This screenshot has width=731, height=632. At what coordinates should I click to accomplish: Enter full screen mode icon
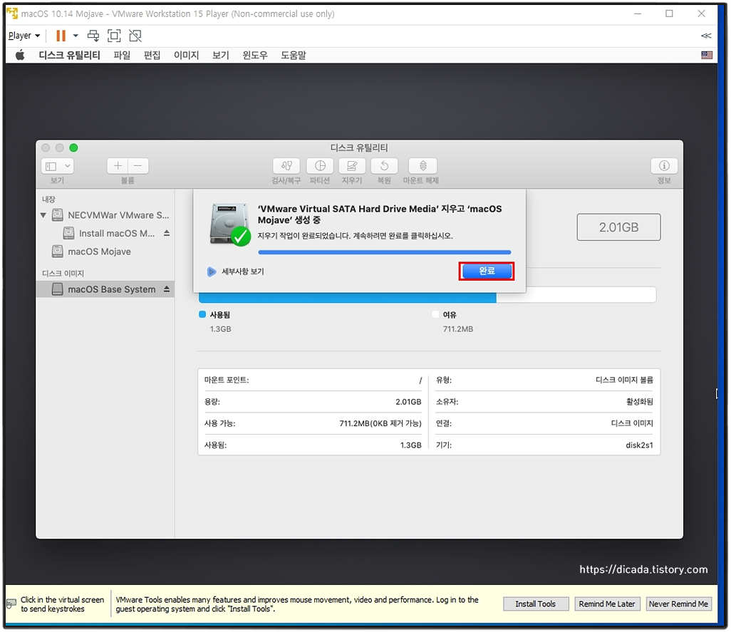114,36
